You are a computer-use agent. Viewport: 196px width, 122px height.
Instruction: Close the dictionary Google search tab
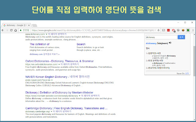pyautogui.click(x=29, y=25)
